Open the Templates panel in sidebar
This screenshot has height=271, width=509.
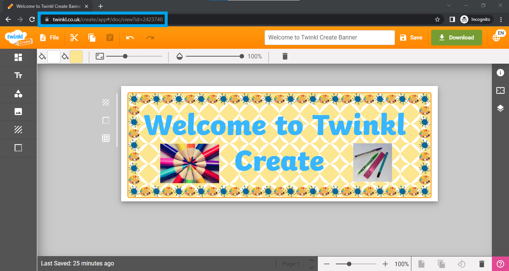click(18, 57)
